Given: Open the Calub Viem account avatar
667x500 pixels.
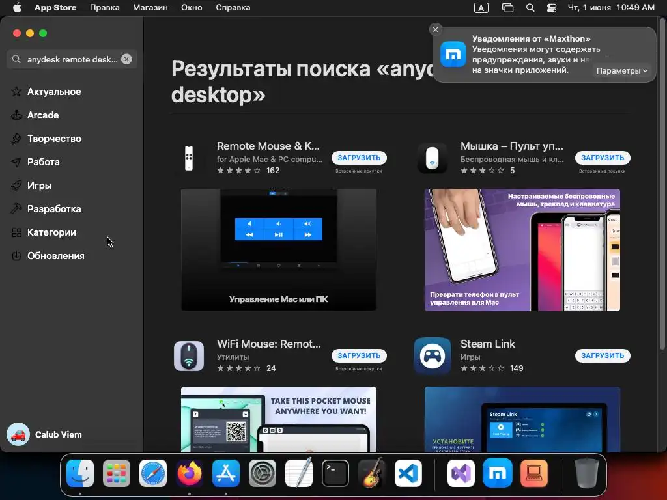Looking at the screenshot, I should [x=18, y=434].
